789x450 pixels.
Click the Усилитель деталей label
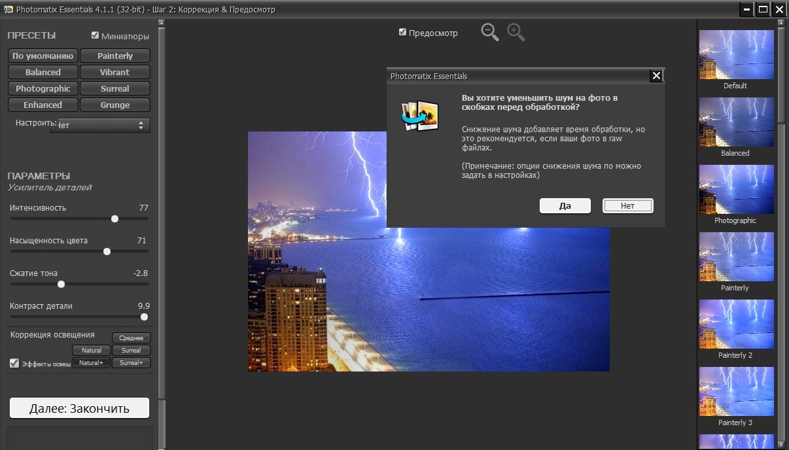50,188
